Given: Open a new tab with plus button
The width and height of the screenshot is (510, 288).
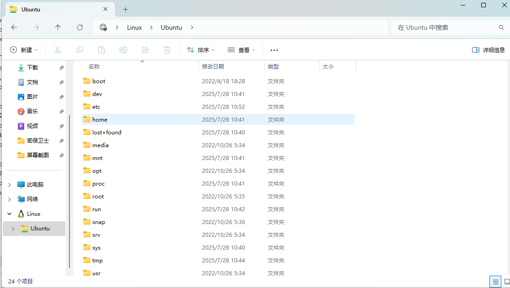Looking at the screenshot, I should [126, 10].
